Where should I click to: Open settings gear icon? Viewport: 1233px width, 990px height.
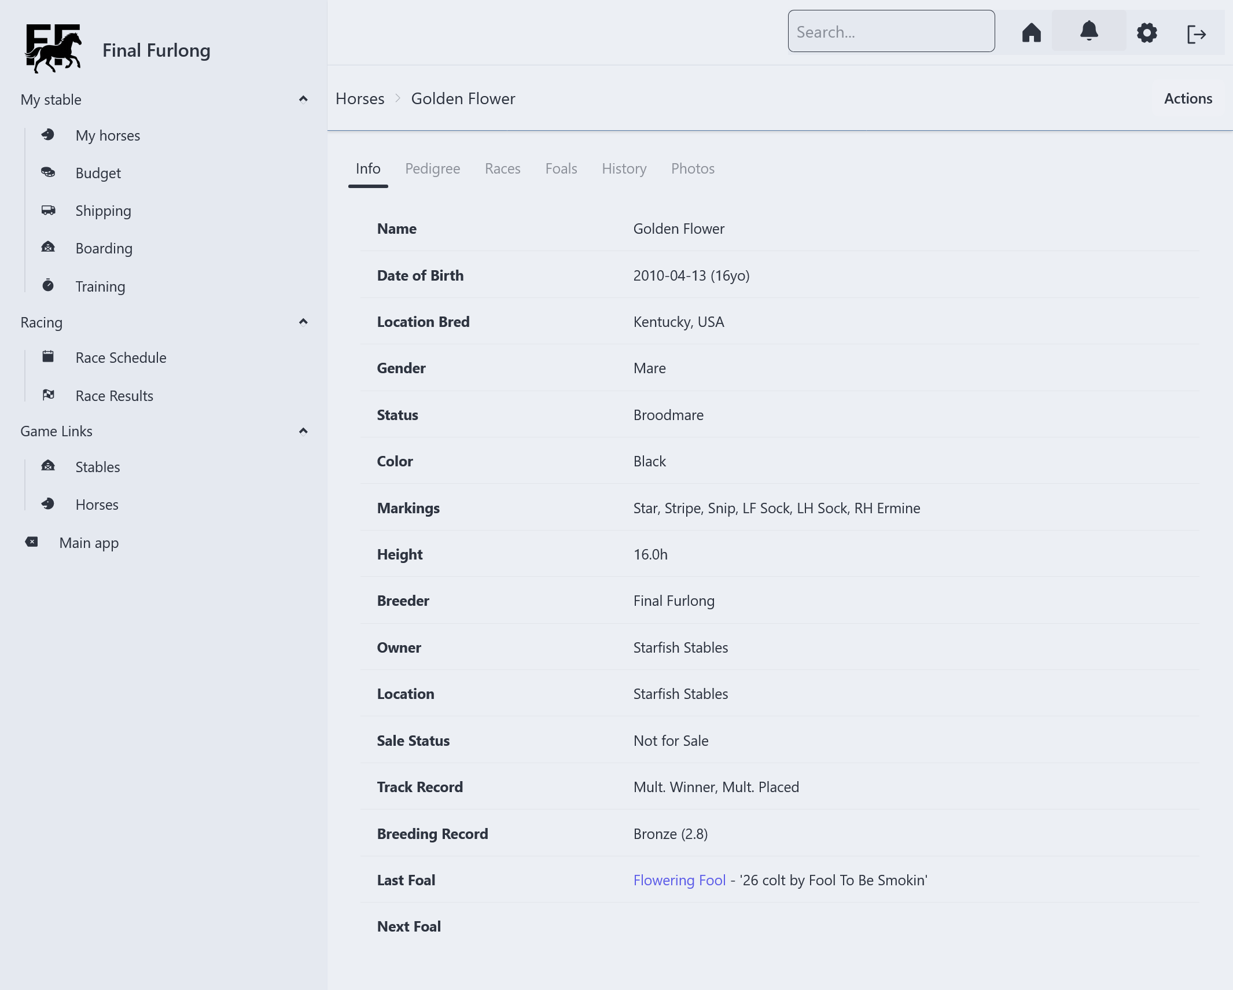1146,32
